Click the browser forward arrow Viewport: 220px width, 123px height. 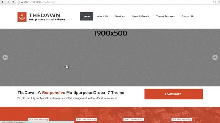8,2
